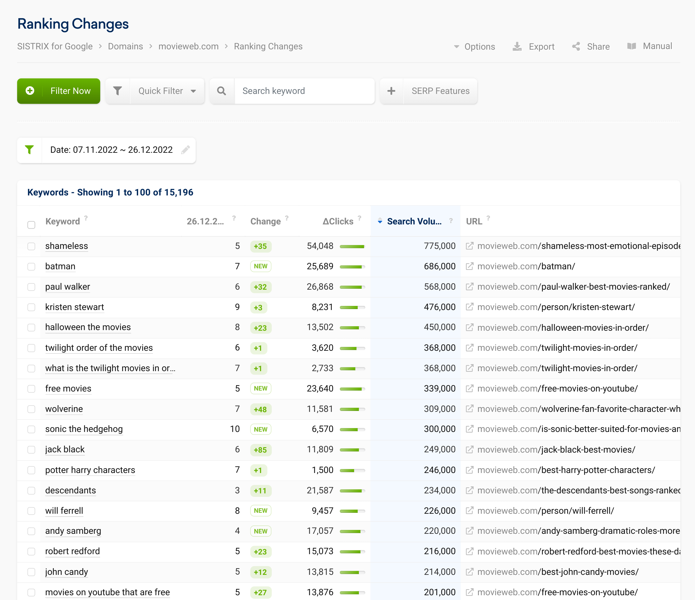Sort table by Keyword column header
The height and width of the screenshot is (600, 695).
click(x=62, y=222)
